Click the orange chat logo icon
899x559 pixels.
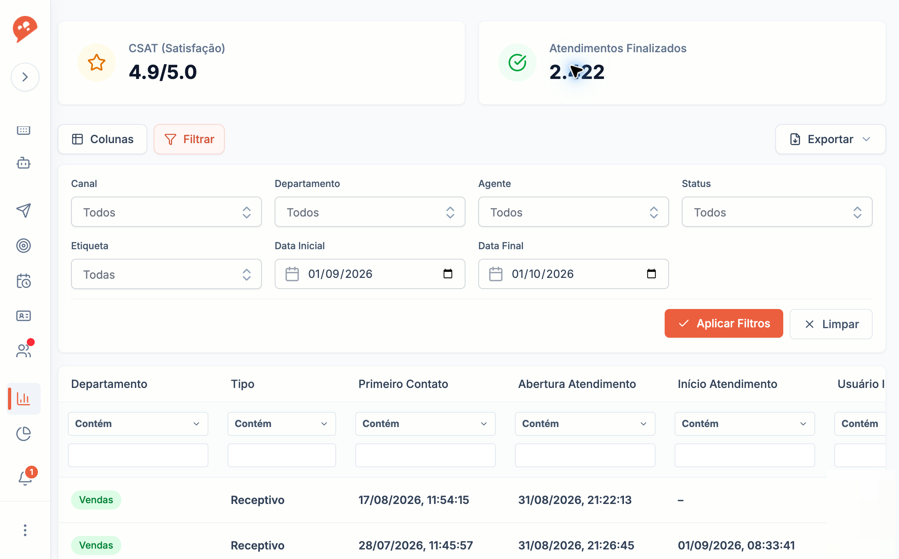pyautogui.click(x=25, y=29)
